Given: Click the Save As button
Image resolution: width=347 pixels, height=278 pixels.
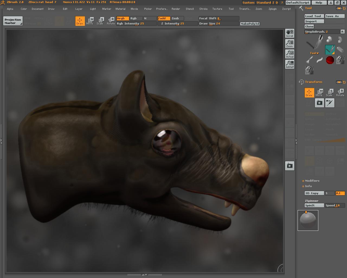Looking at the screenshot, I should tap(335, 16).
